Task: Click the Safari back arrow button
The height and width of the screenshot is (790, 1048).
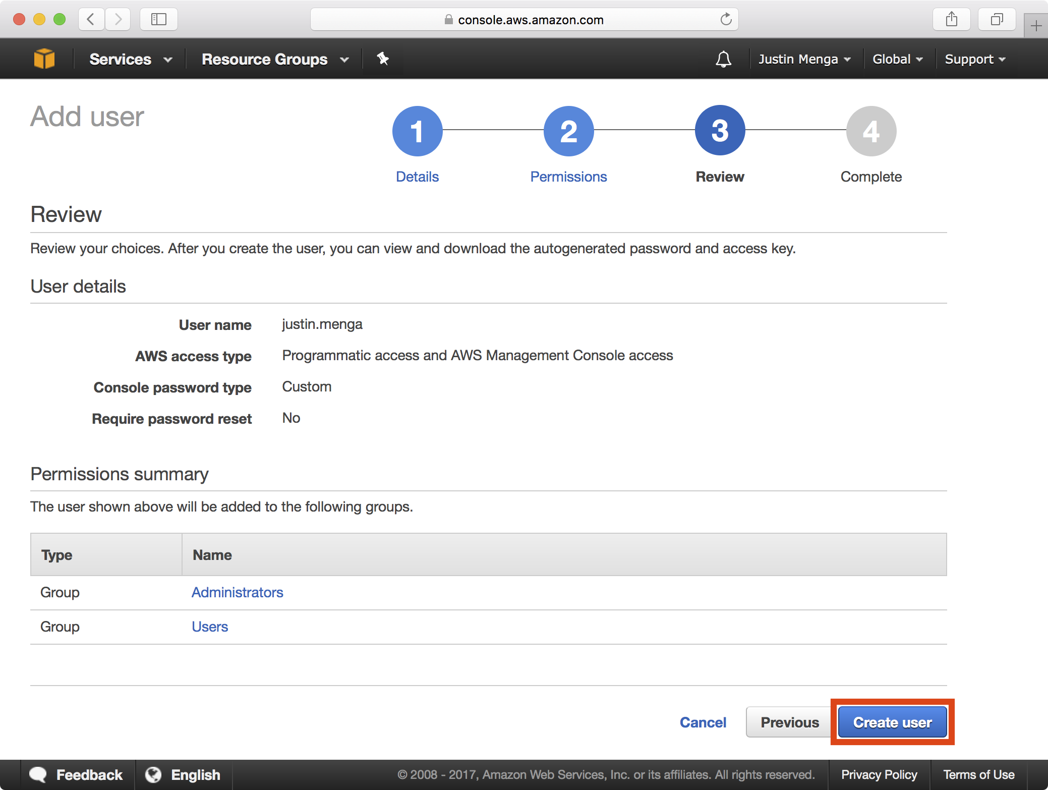Action: coord(91,20)
